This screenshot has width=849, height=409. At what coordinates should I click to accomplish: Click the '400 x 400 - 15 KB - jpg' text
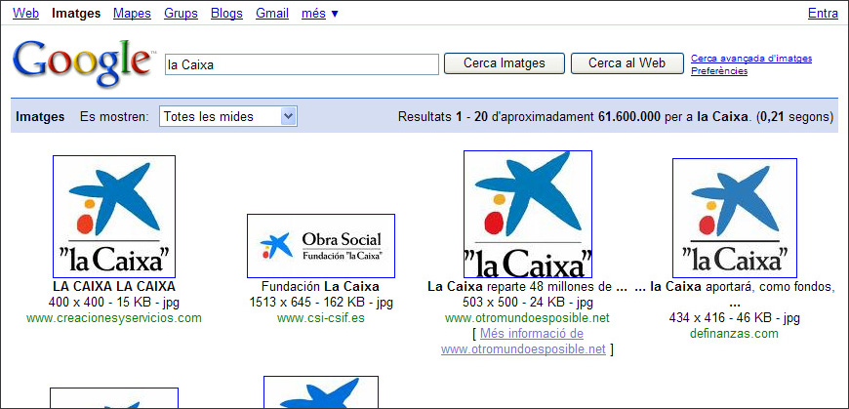click(114, 303)
